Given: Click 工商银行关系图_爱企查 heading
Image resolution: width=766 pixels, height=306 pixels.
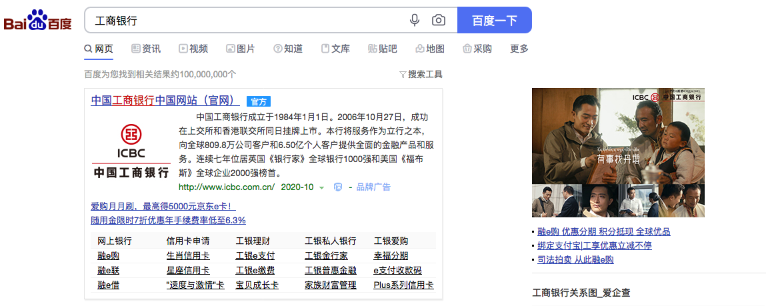Looking at the screenshot, I should coord(581,293).
